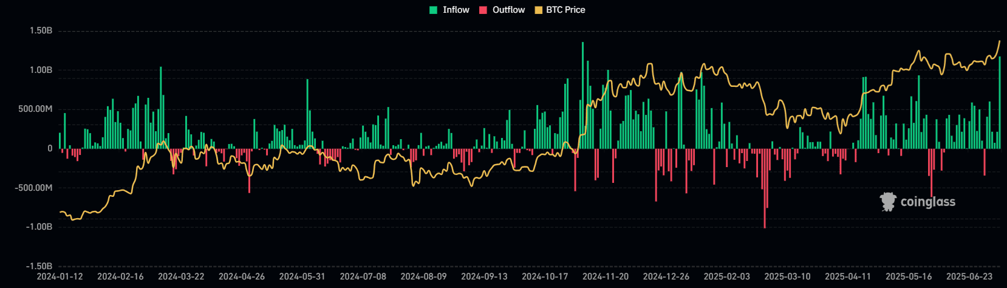Click the 2024-08-09 x-axis date label

pos(423,276)
